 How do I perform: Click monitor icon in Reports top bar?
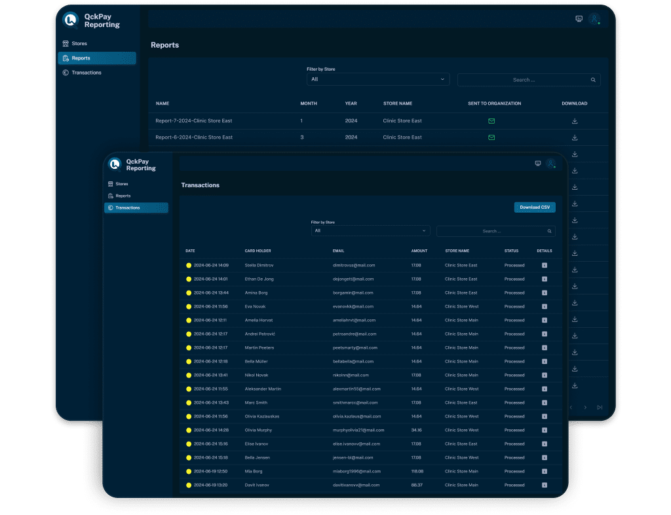coord(579,19)
